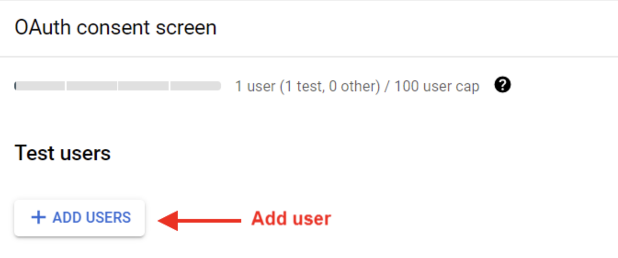Click the user cap progress bar

[118, 86]
